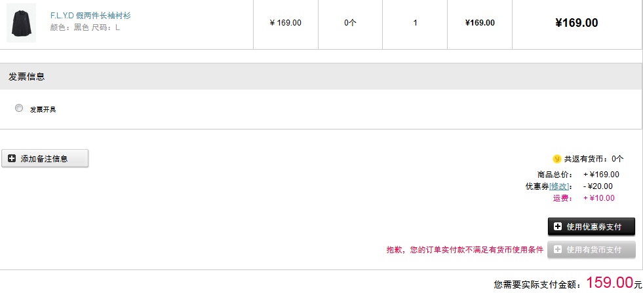643x293 pixels.
Task: Click the 0个 cell in the product row
Action: [350, 23]
